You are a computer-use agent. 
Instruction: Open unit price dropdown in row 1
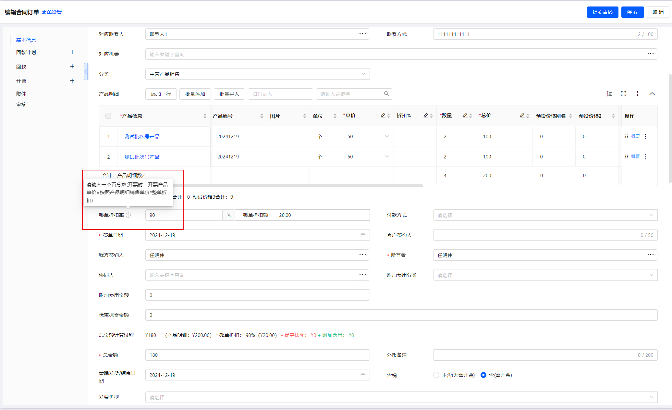[x=387, y=136]
